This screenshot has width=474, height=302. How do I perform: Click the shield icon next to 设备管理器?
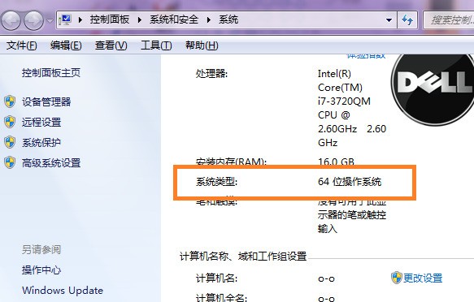tap(10, 101)
